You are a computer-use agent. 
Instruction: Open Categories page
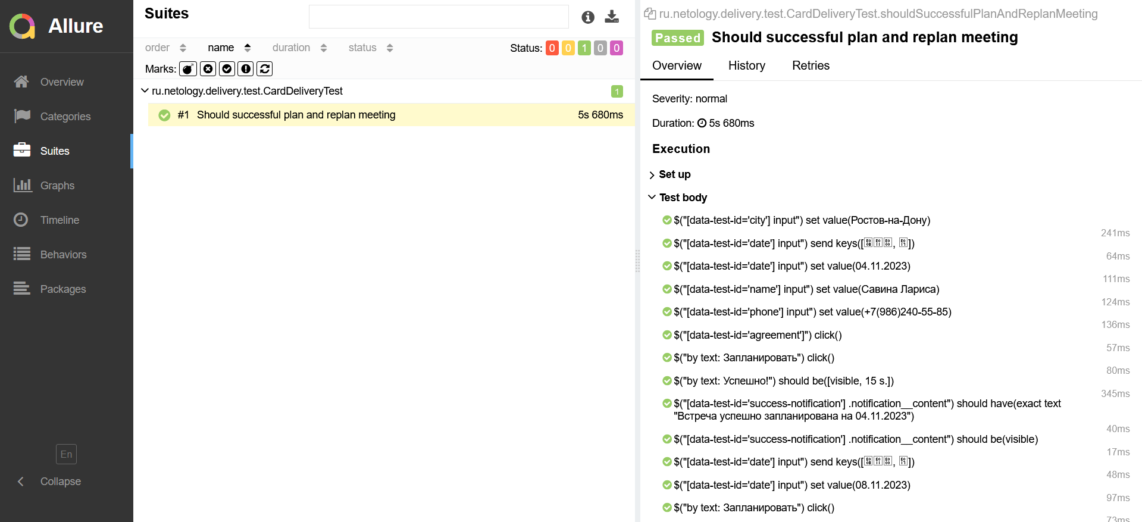pyautogui.click(x=66, y=117)
